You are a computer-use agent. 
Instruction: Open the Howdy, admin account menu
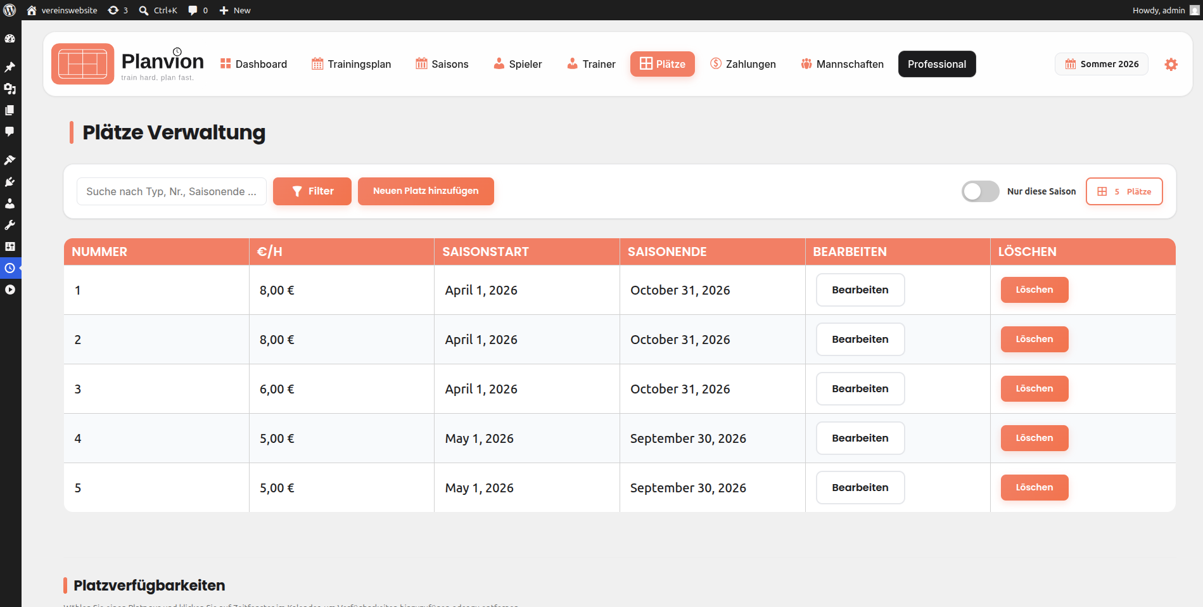click(1166, 10)
